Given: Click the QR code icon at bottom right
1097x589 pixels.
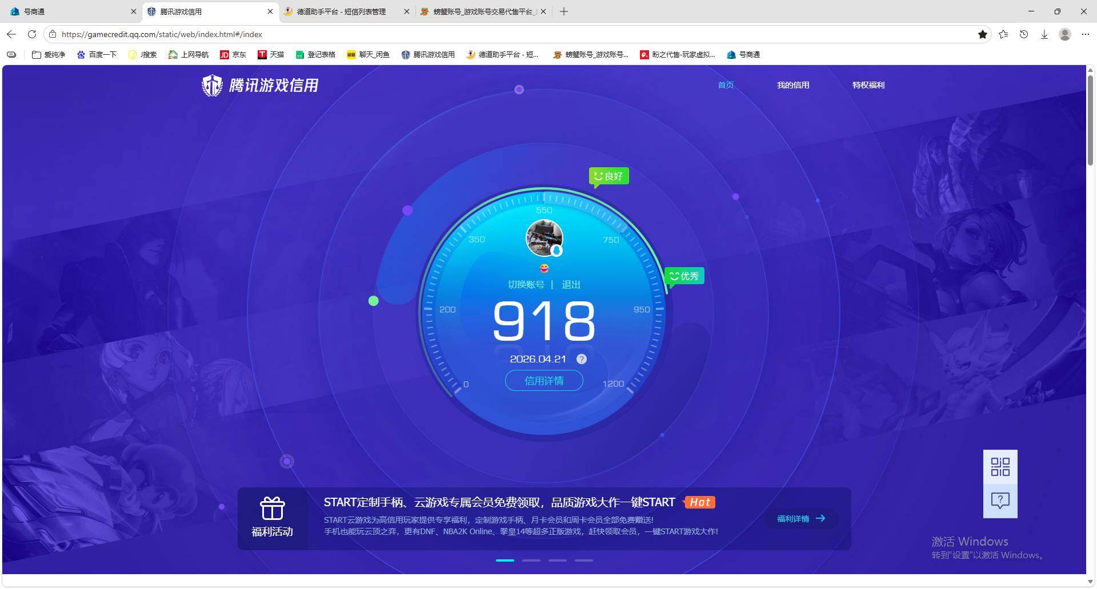Looking at the screenshot, I should pyautogui.click(x=999, y=467).
